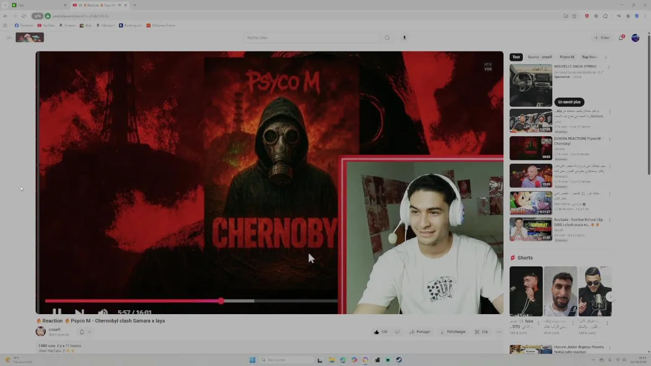
Task: Open the Facebook bookmark
Action: [x=24, y=25]
